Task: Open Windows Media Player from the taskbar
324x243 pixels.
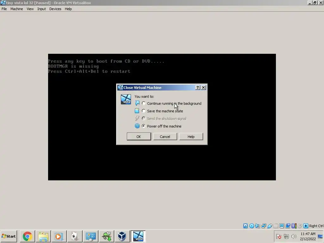Action: (x=59, y=236)
